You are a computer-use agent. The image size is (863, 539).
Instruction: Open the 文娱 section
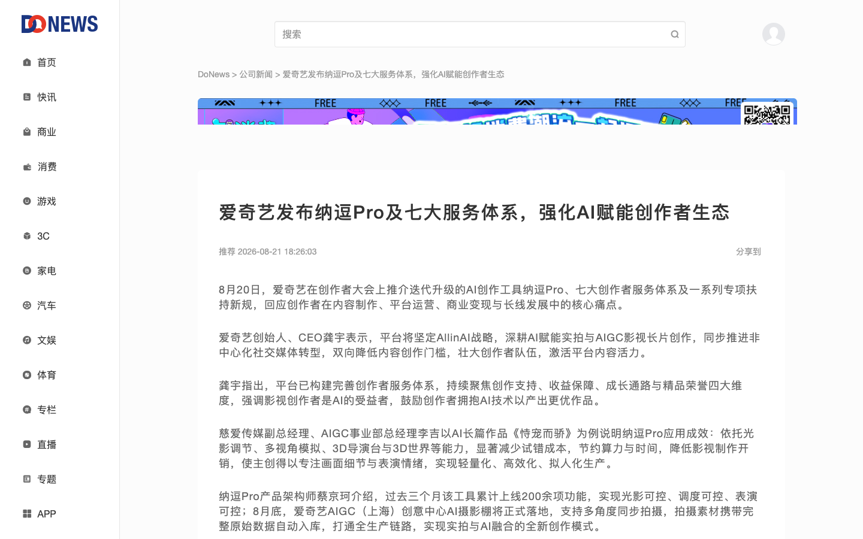click(47, 340)
